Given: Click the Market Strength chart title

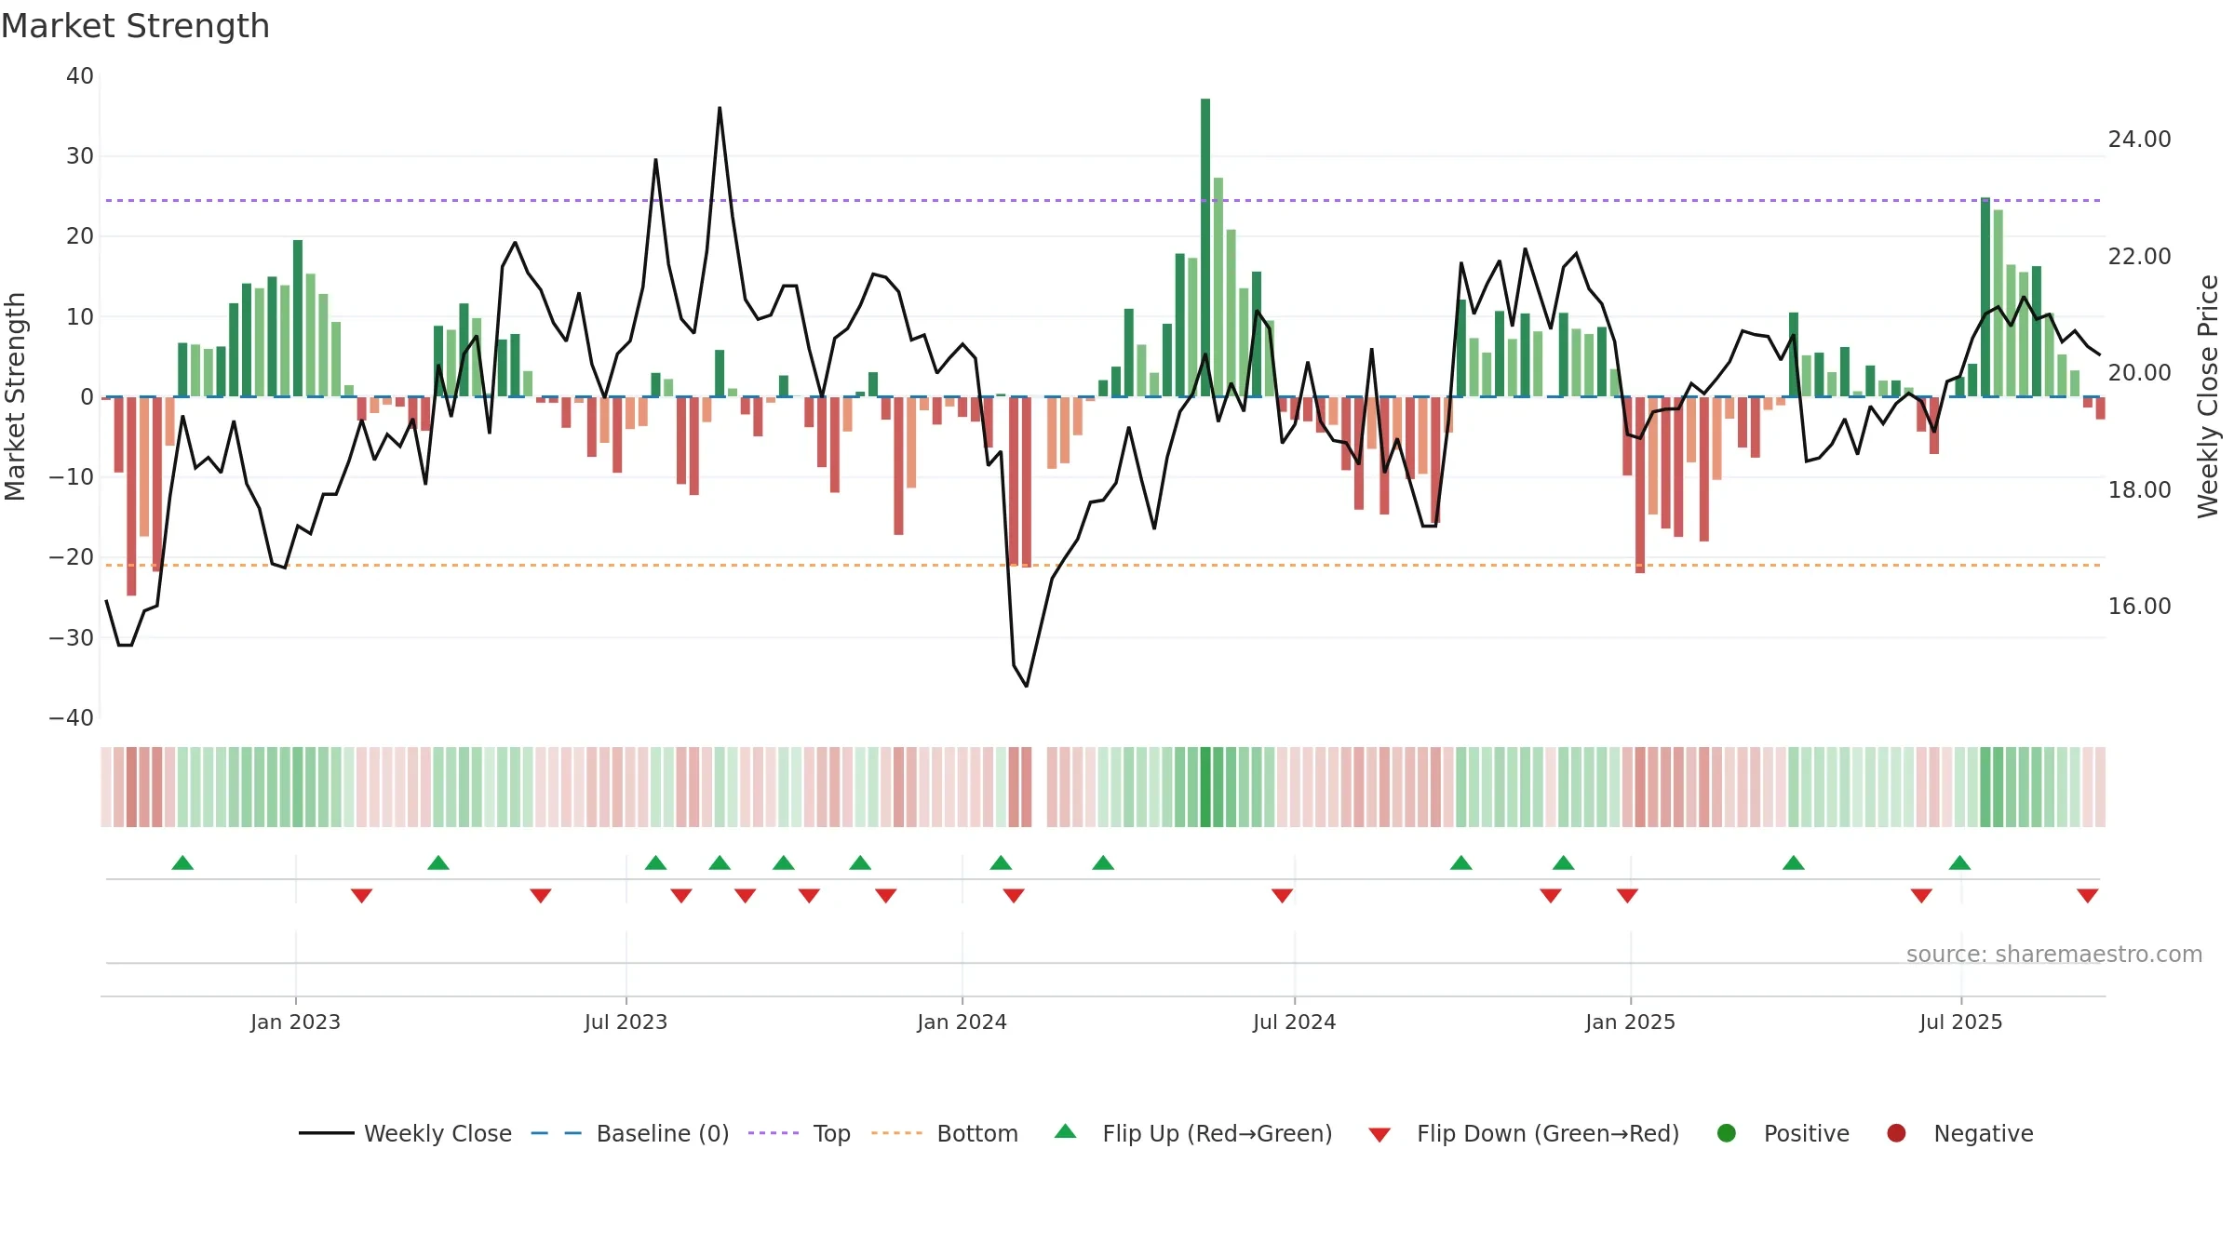Looking at the screenshot, I should (135, 26).
